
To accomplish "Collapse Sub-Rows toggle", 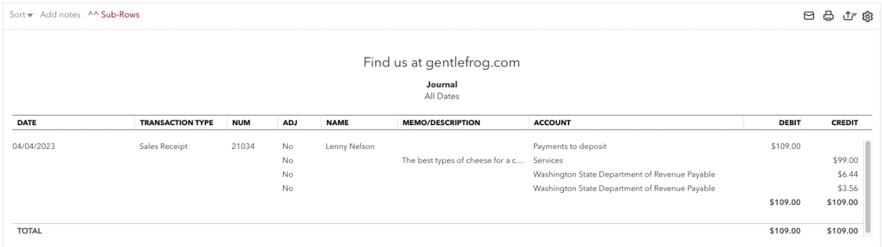I will click(113, 15).
